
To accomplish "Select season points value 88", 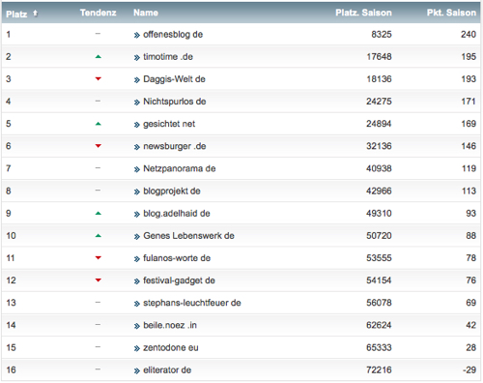I will pyautogui.click(x=470, y=235).
